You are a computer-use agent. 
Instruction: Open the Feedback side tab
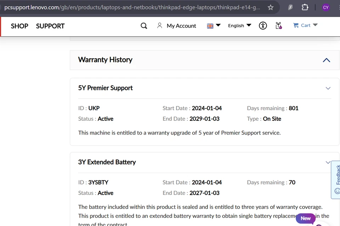point(336,179)
